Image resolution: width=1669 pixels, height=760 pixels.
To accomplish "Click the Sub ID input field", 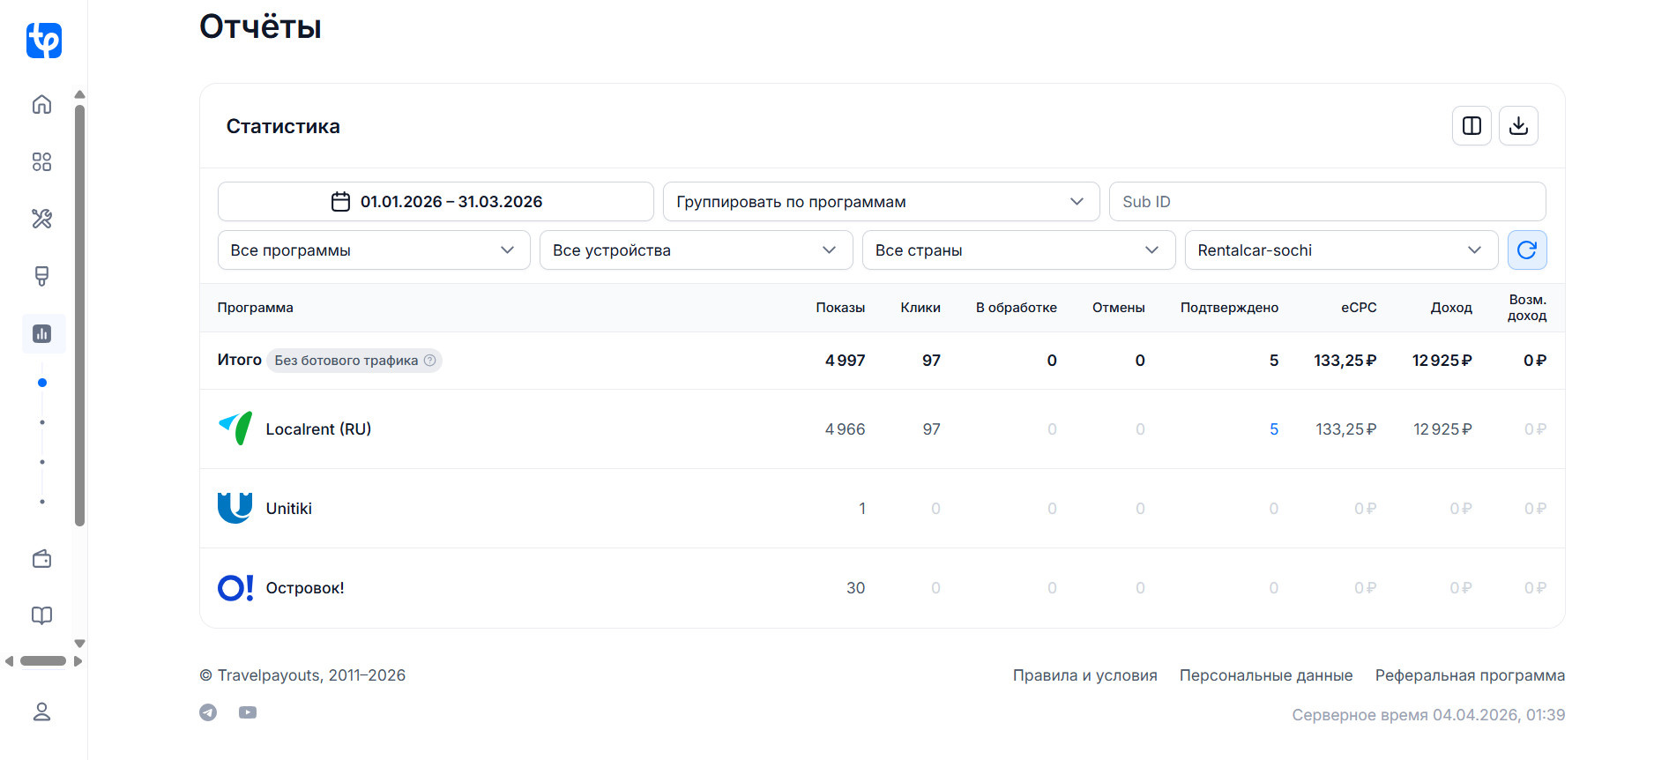I will click(1326, 202).
